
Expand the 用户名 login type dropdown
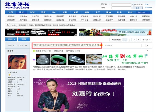[109, 4]
